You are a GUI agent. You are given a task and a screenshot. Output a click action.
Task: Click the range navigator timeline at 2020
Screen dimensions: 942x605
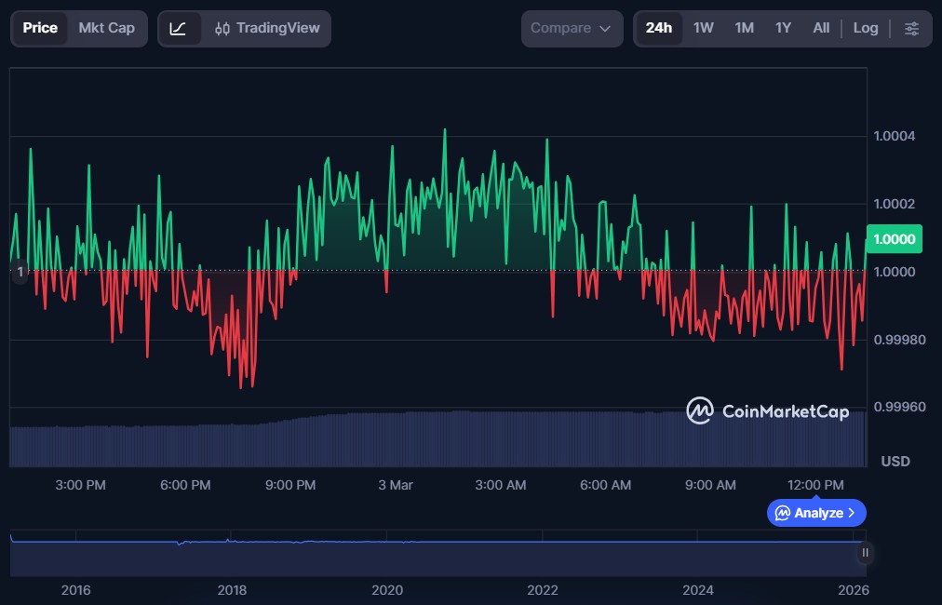pyautogui.click(x=387, y=589)
